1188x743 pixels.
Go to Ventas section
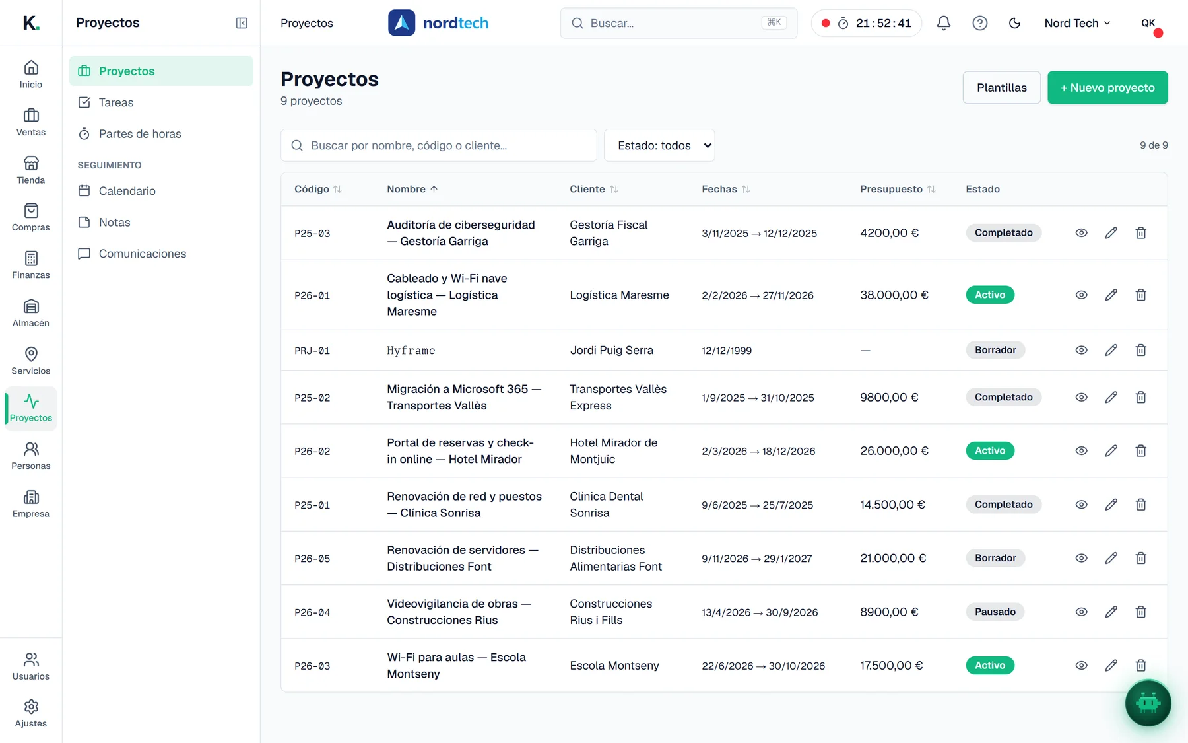tap(31, 123)
